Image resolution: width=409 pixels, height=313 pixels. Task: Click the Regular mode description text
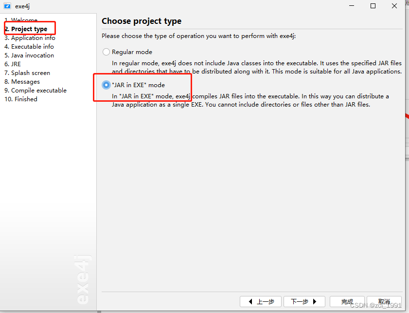257,67
